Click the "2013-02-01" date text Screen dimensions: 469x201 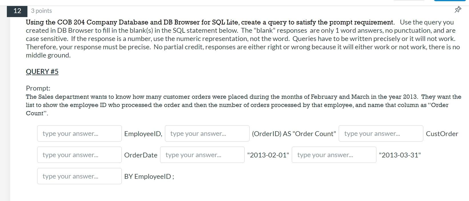268,155
